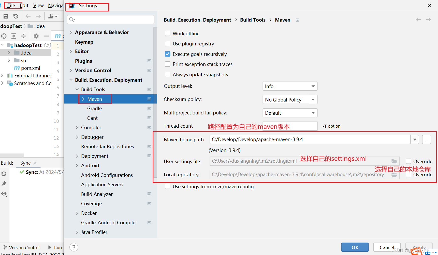438x255 pixels.
Task: Click the Maven breadcrumb project-level icon
Action: click(297, 20)
